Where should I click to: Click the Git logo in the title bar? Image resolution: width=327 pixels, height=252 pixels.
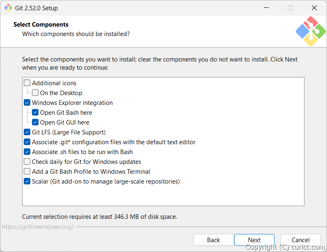8,8
